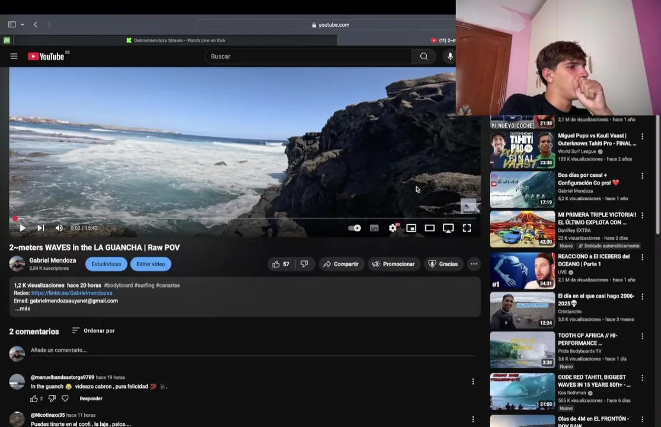Click the search magnifier button
661x427 pixels.
tap(424, 56)
